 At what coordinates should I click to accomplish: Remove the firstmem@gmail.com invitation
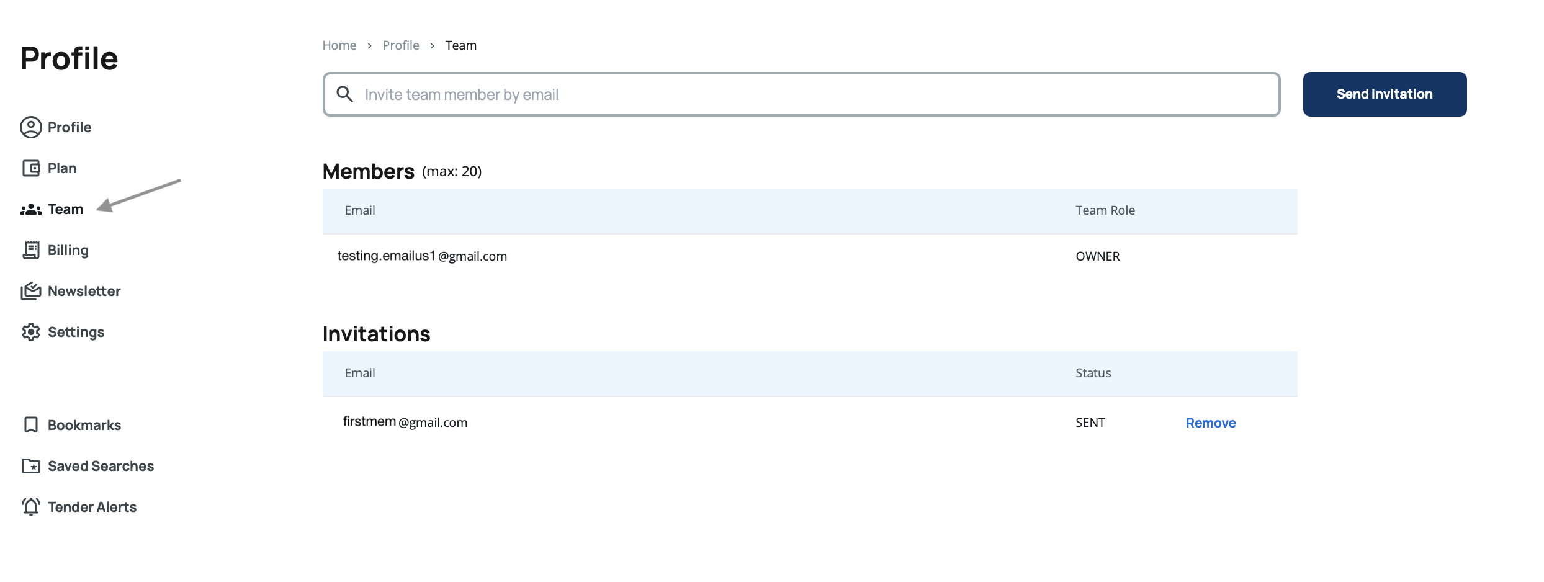[1210, 423]
